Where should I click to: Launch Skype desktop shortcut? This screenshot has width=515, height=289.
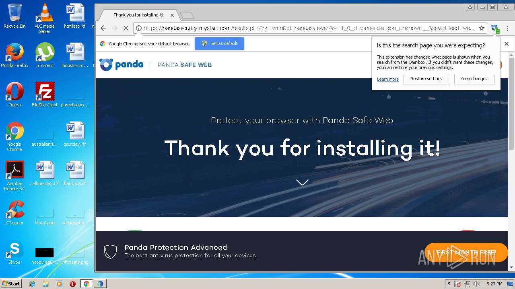click(x=14, y=252)
